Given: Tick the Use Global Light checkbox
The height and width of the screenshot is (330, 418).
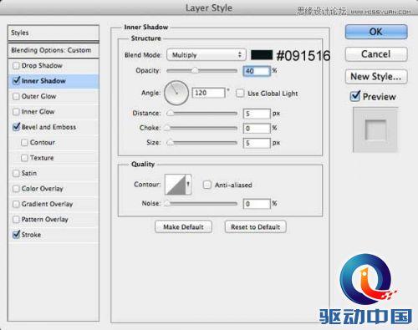Looking at the screenshot, I should [240, 94].
